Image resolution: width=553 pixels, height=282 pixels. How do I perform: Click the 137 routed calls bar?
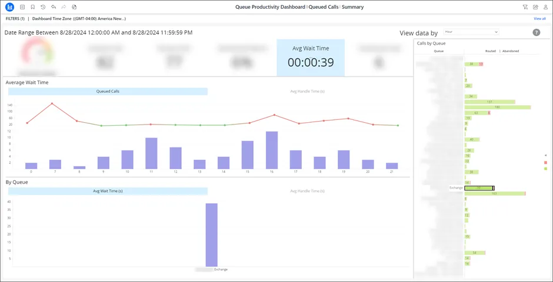tap(490, 102)
